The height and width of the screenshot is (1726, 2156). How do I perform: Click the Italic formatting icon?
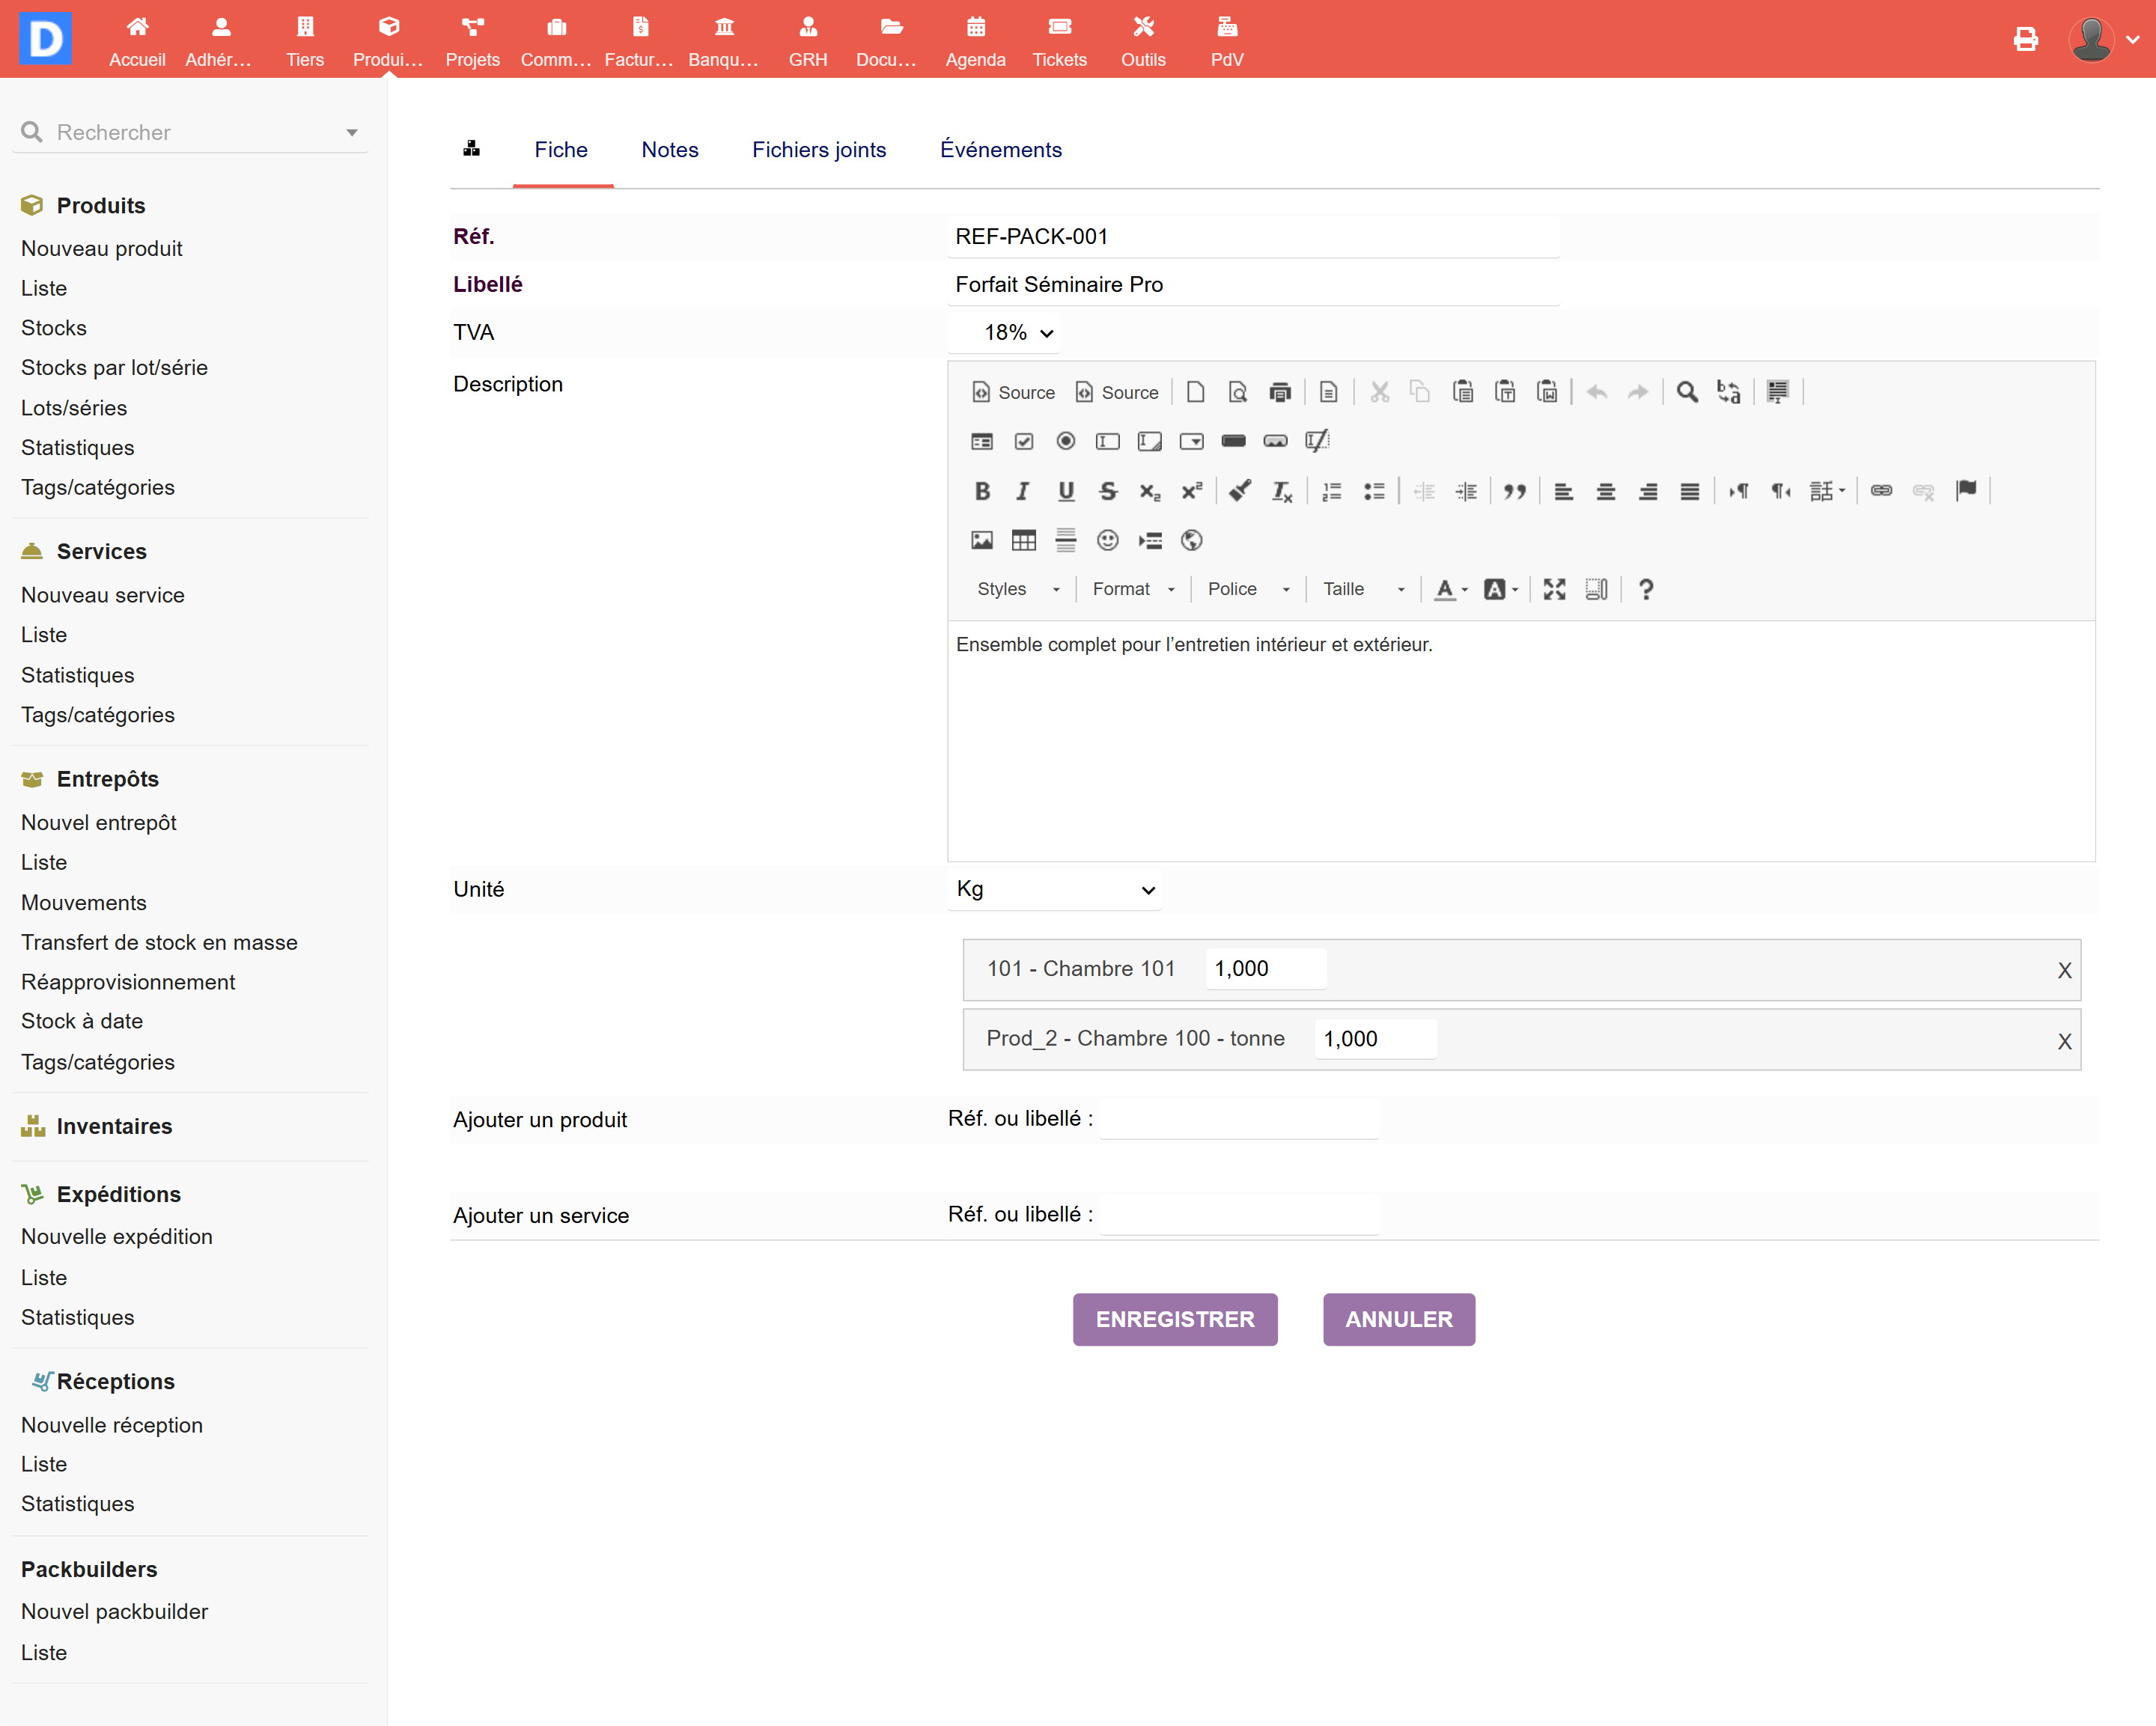tap(1022, 491)
